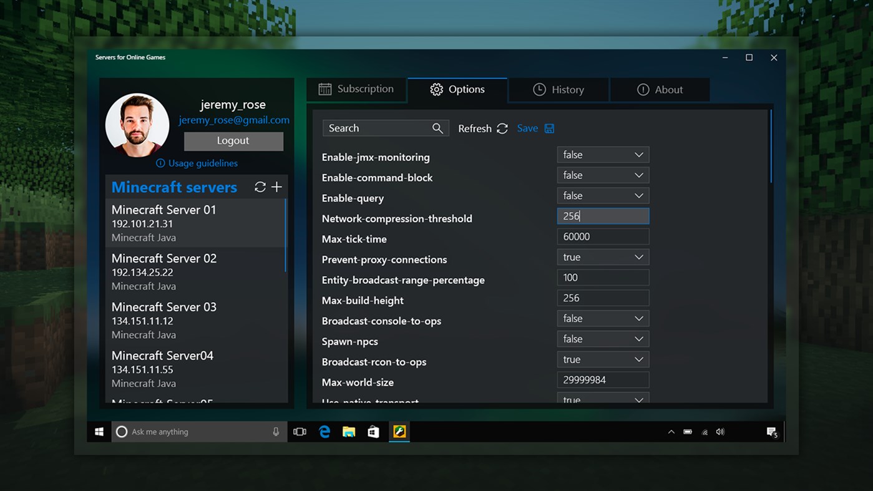The height and width of the screenshot is (491, 873).
Task: Open the Usage guidelines link
Action: click(203, 163)
